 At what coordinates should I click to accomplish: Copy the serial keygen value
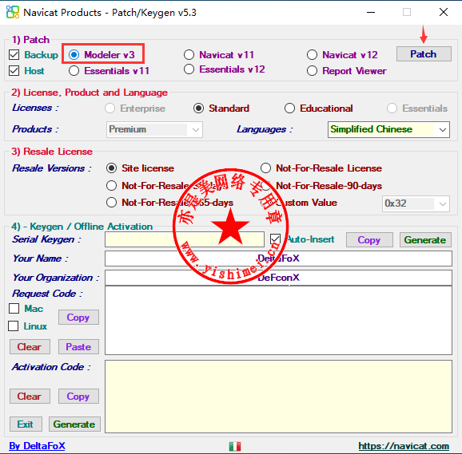click(x=369, y=240)
